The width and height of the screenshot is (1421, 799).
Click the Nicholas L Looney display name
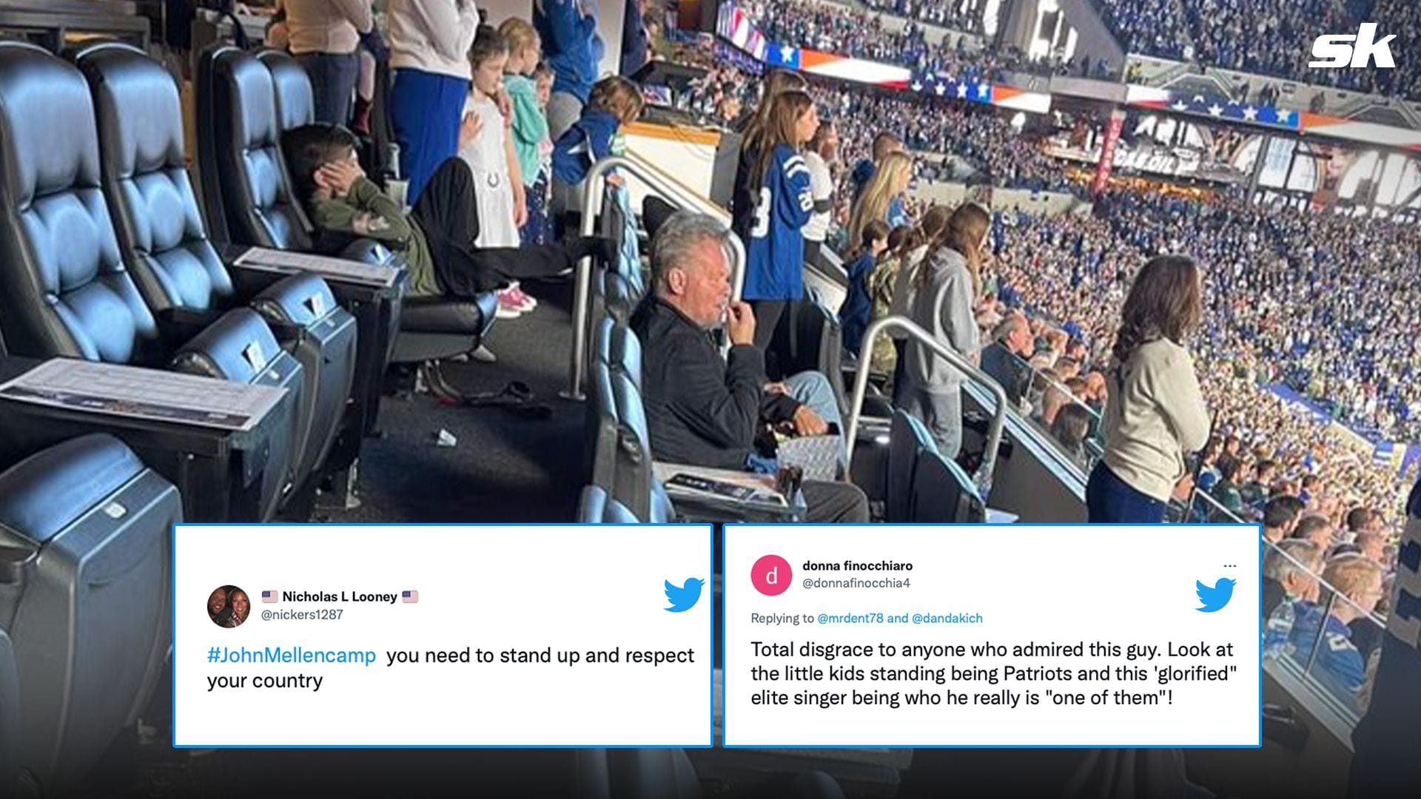click(x=340, y=596)
